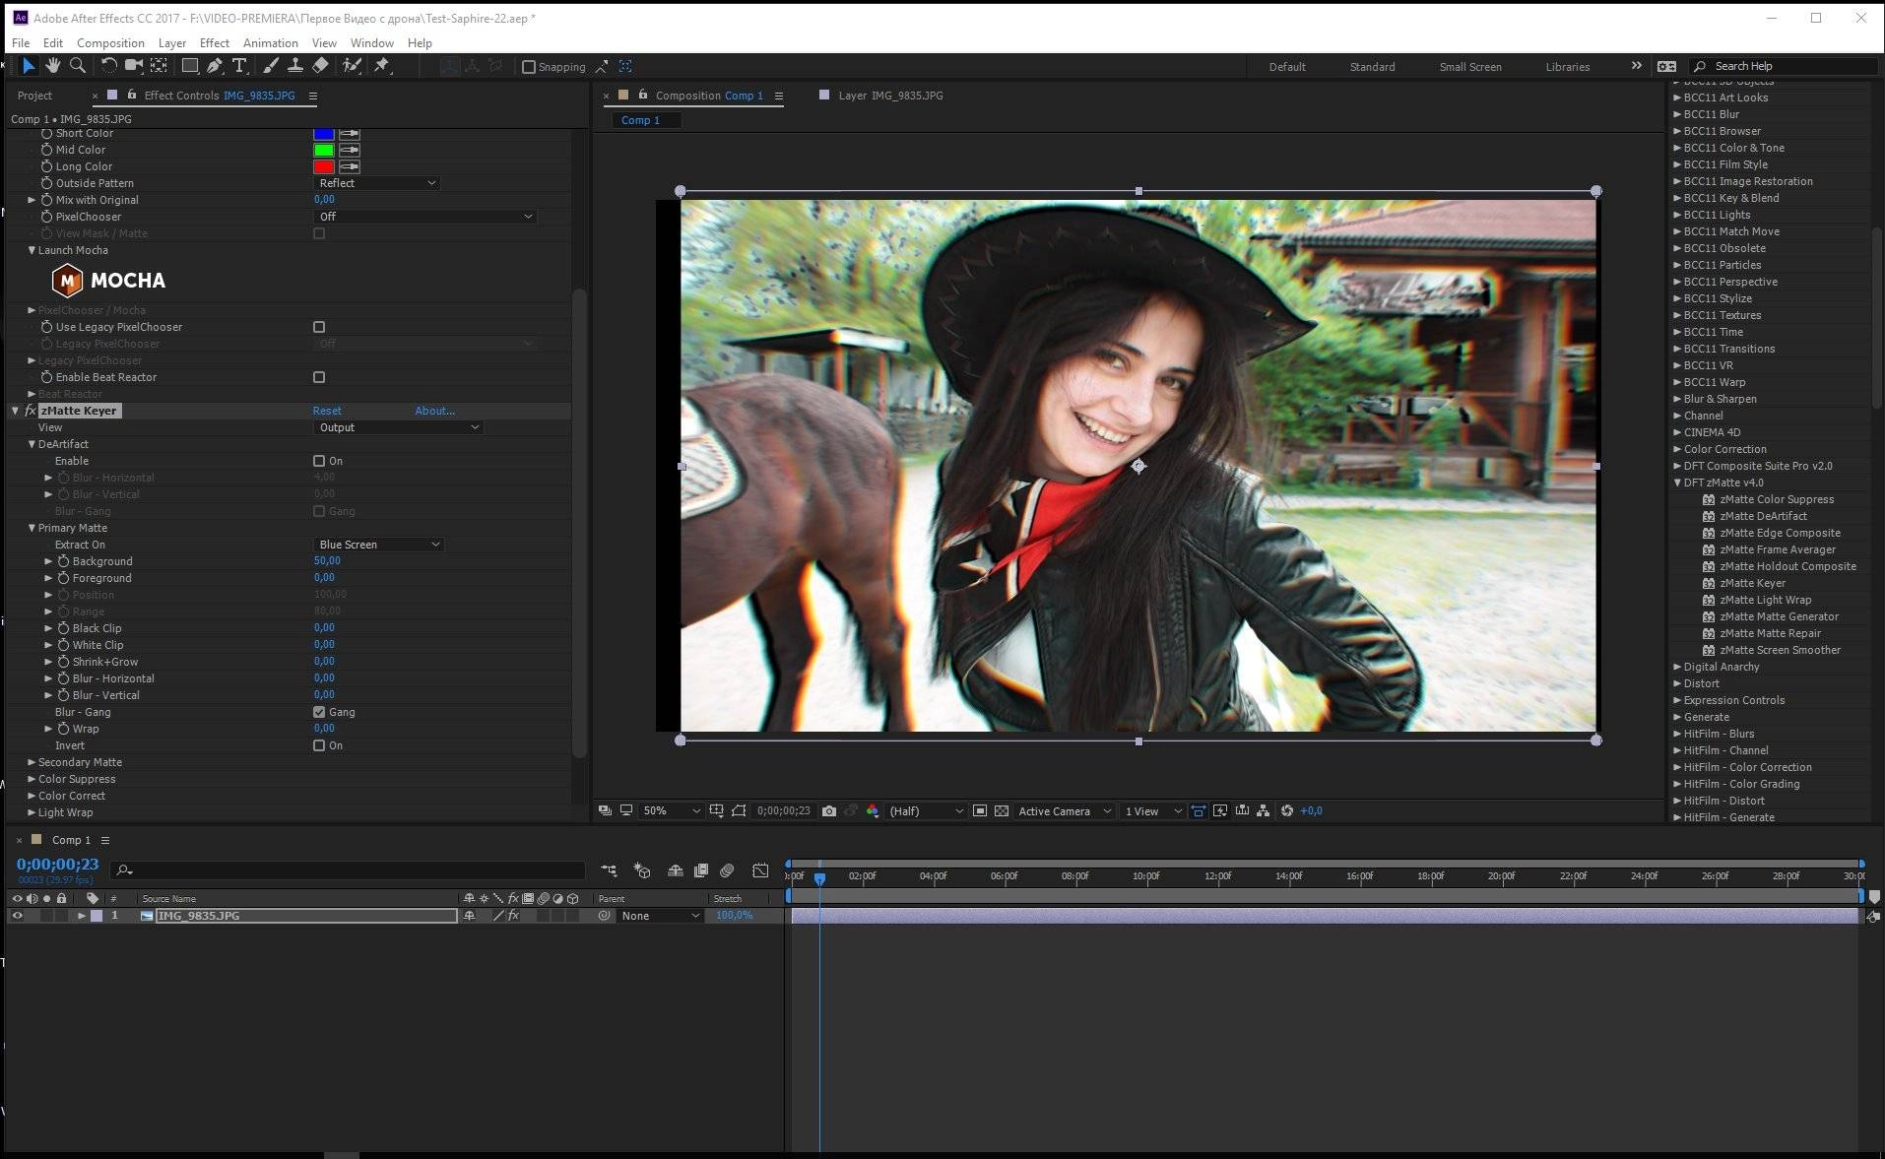This screenshot has width=1885, height=1159.
Task: Click Reset for zMatte Keyer
Action: coord(327,411)
